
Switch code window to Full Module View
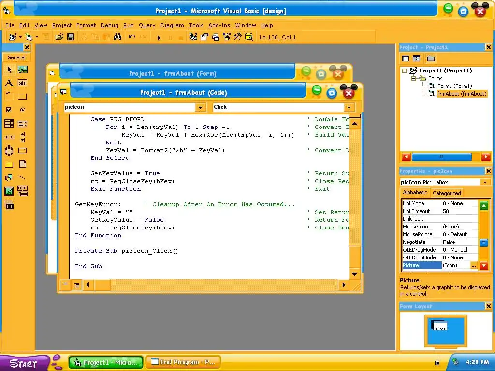click(x=77, y=285)
